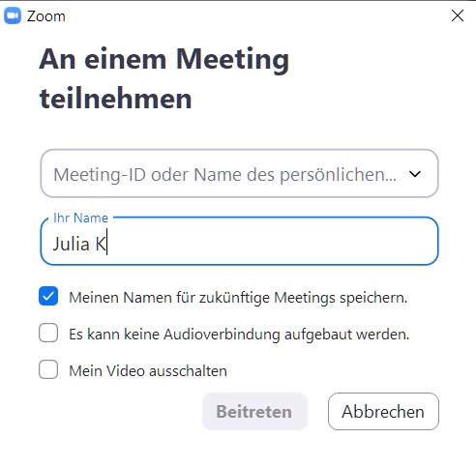Click the Es kann keine Audioverbindung label
Image resolution: width=476 pixels, height=467 pixels.
[x=239, y=335]
